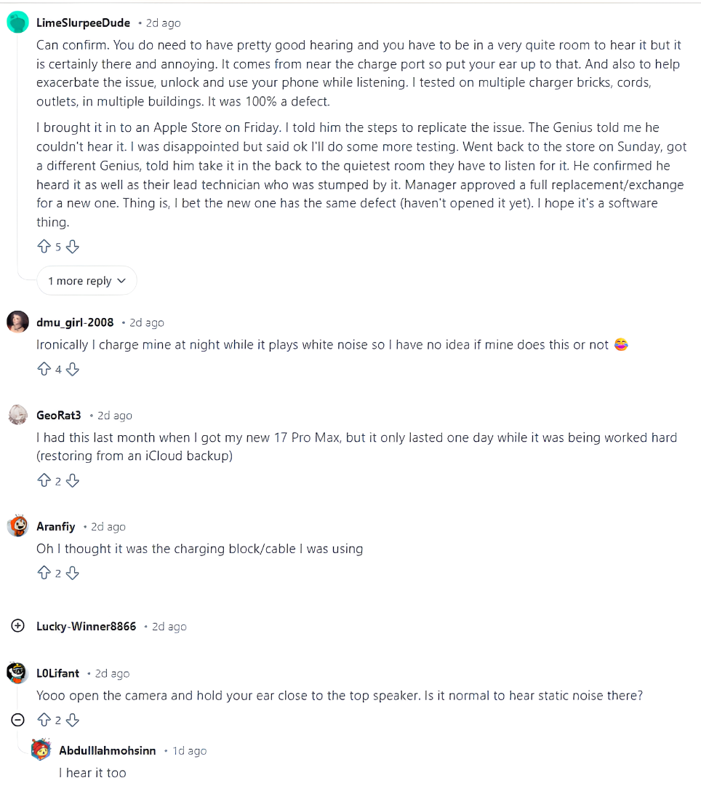Downvote GeoRat3's comment

73,481
